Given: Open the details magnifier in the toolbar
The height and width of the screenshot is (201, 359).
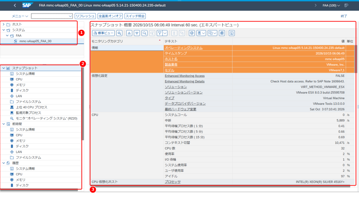Looking at the screenshot, I should [x=119, y=33].
